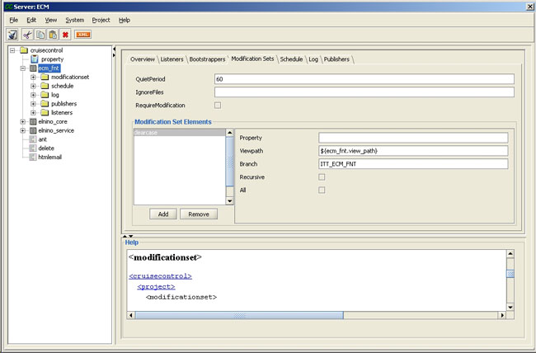Click elements list scroll down arrow
This screenshot has width=536, height=353.
[230, 201]
